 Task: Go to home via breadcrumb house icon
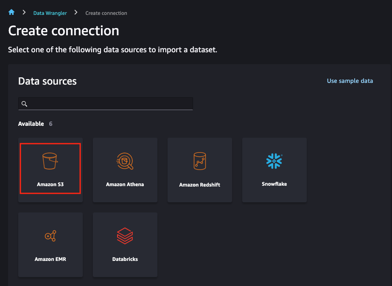coord(11,12)
